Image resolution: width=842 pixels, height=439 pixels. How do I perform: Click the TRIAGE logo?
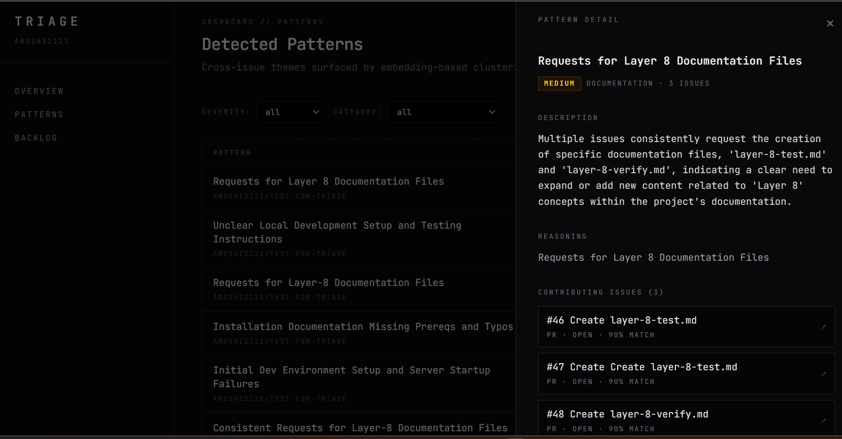(47, 22)
